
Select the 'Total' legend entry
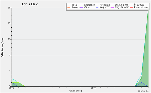point(74,5)
